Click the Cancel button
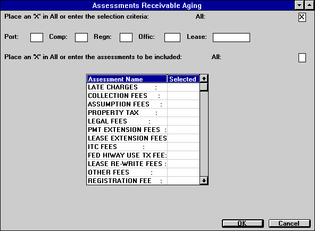Viewport: 315px width, 231px height. [x=289, y=224]
